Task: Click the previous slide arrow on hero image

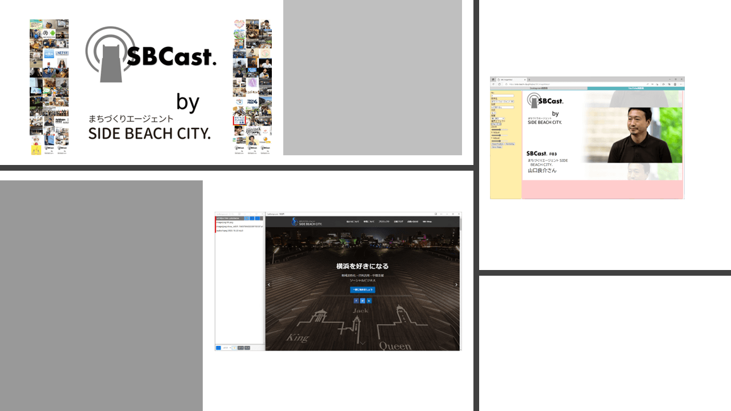Action: coord(269,284)
